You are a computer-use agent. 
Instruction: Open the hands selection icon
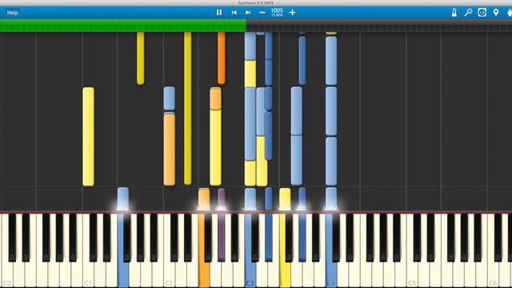(509, 13)
